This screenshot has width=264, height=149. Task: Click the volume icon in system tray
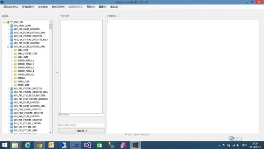tap(238, 145)
